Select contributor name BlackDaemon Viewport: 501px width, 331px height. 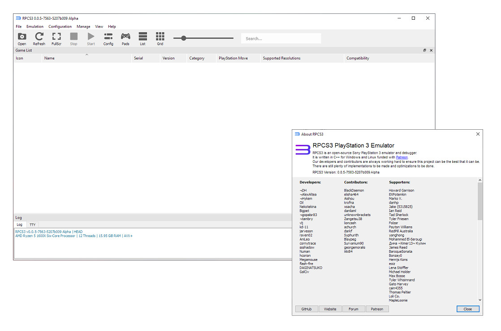coord(354,191)
